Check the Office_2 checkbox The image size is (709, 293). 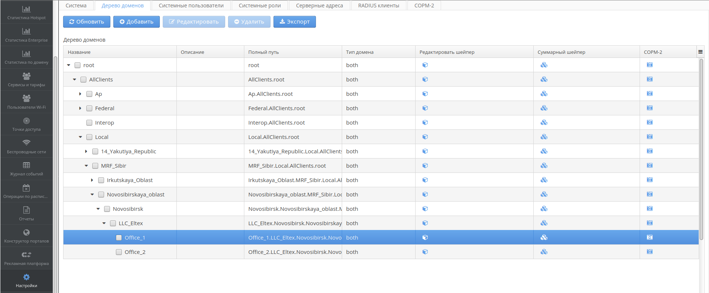coord(119,252)
